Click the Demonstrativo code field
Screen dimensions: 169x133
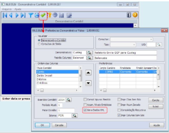coord(79,53)
